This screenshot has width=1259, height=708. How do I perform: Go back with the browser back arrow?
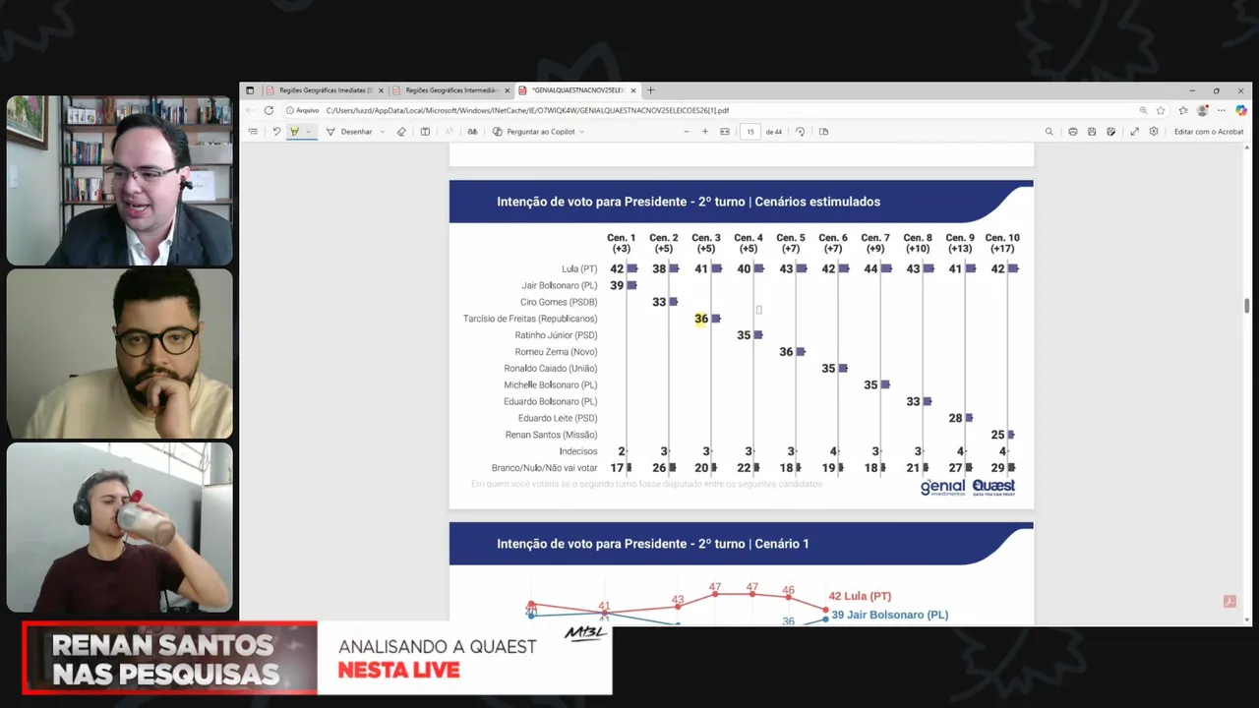(x=250, y=110)
